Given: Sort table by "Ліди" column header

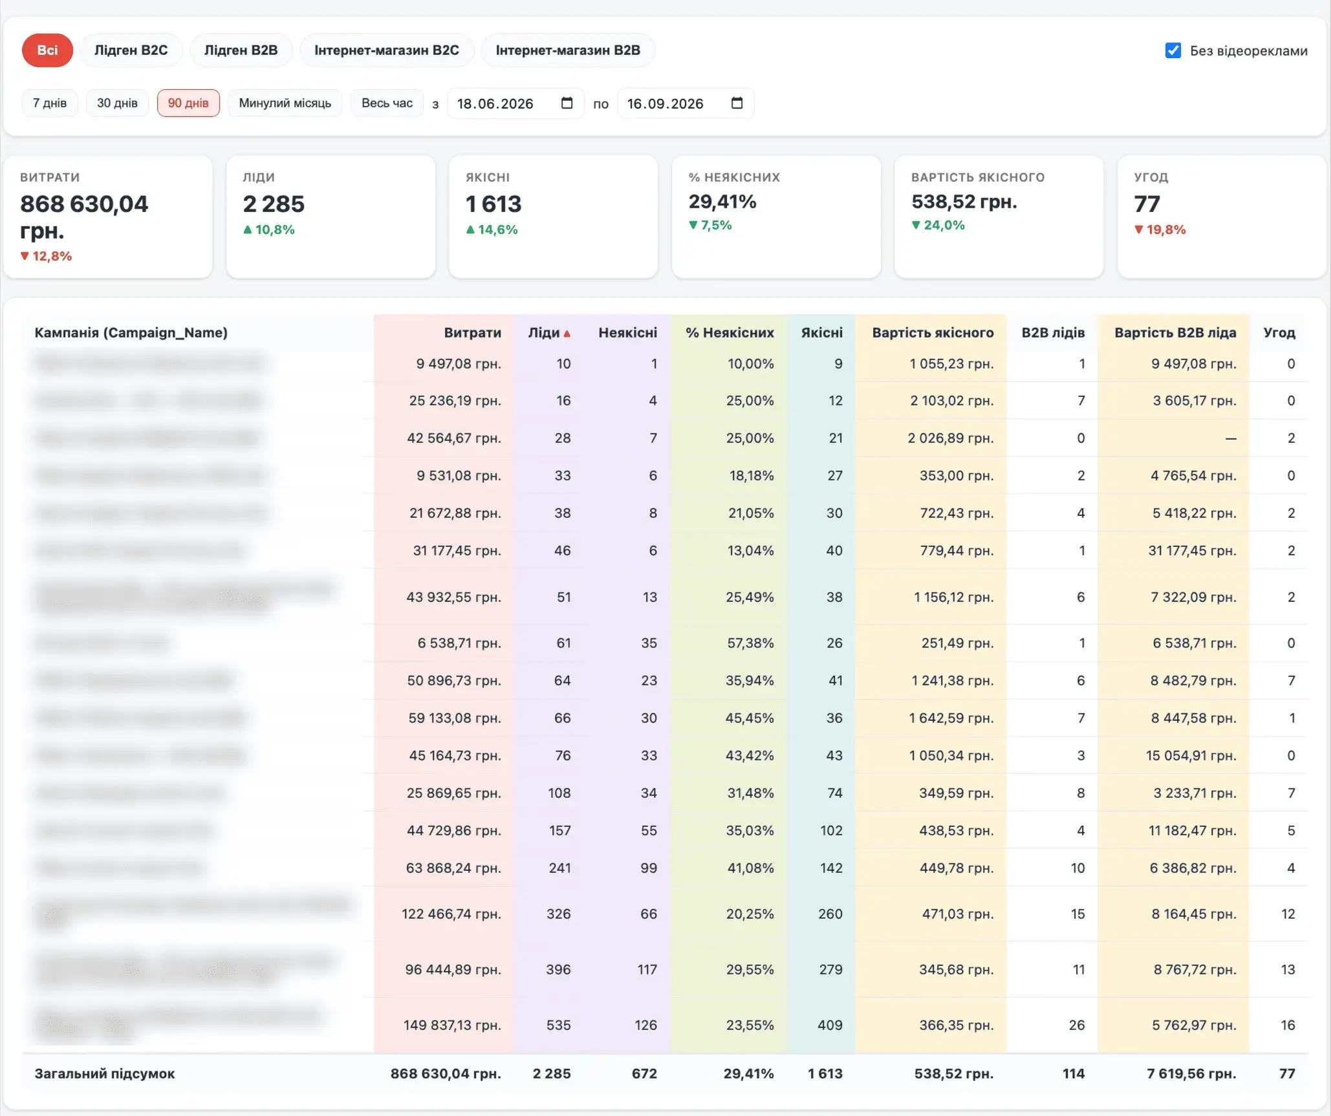Looking at the screenshot, I should [x=549, y=332].
